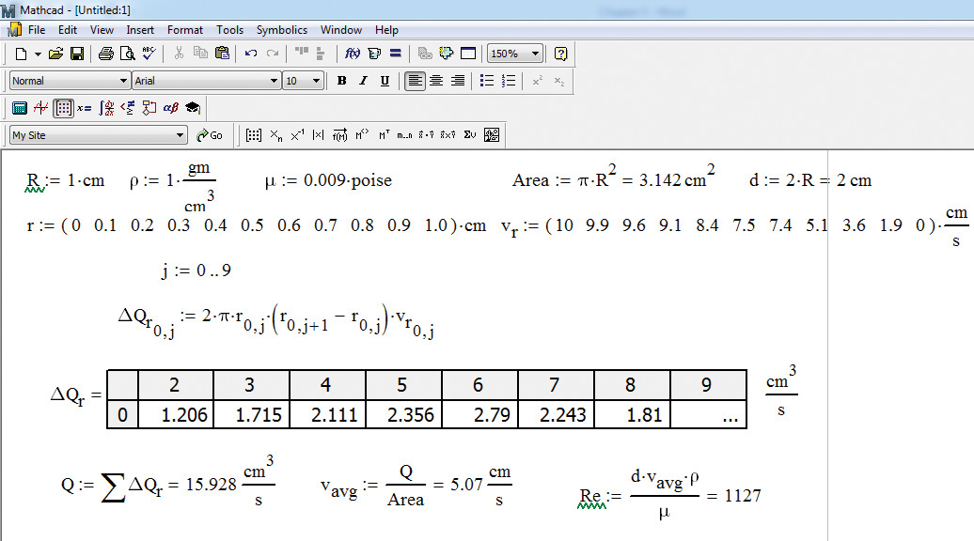Open the Calculator toolbar palette

[19, 108]
